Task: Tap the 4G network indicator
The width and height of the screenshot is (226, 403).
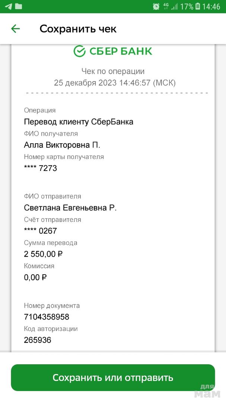Action: click(x=166, y=6)
